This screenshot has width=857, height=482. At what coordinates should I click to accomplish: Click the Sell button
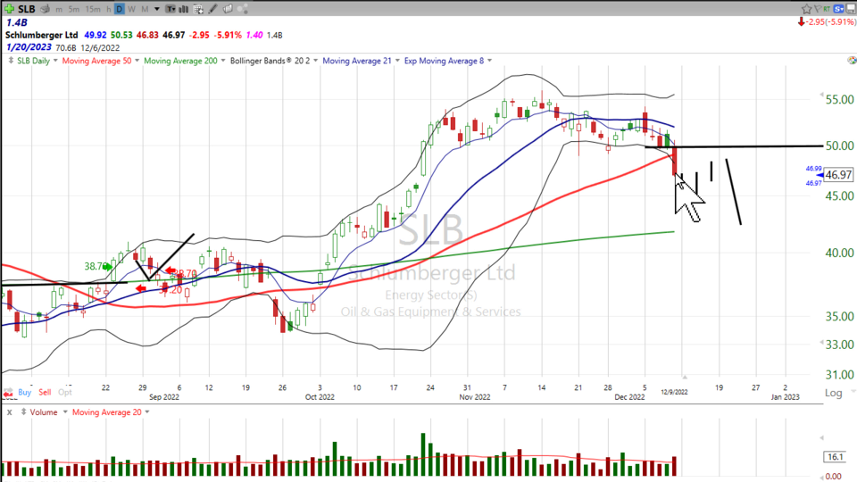pyautogui.click(x=45, y=392)
